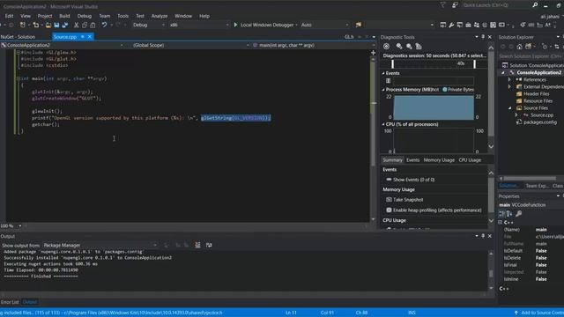This screenshot has width=564, height=317.
Task: Pin the Diagnostic Tools panel
Action: point(483,37)
